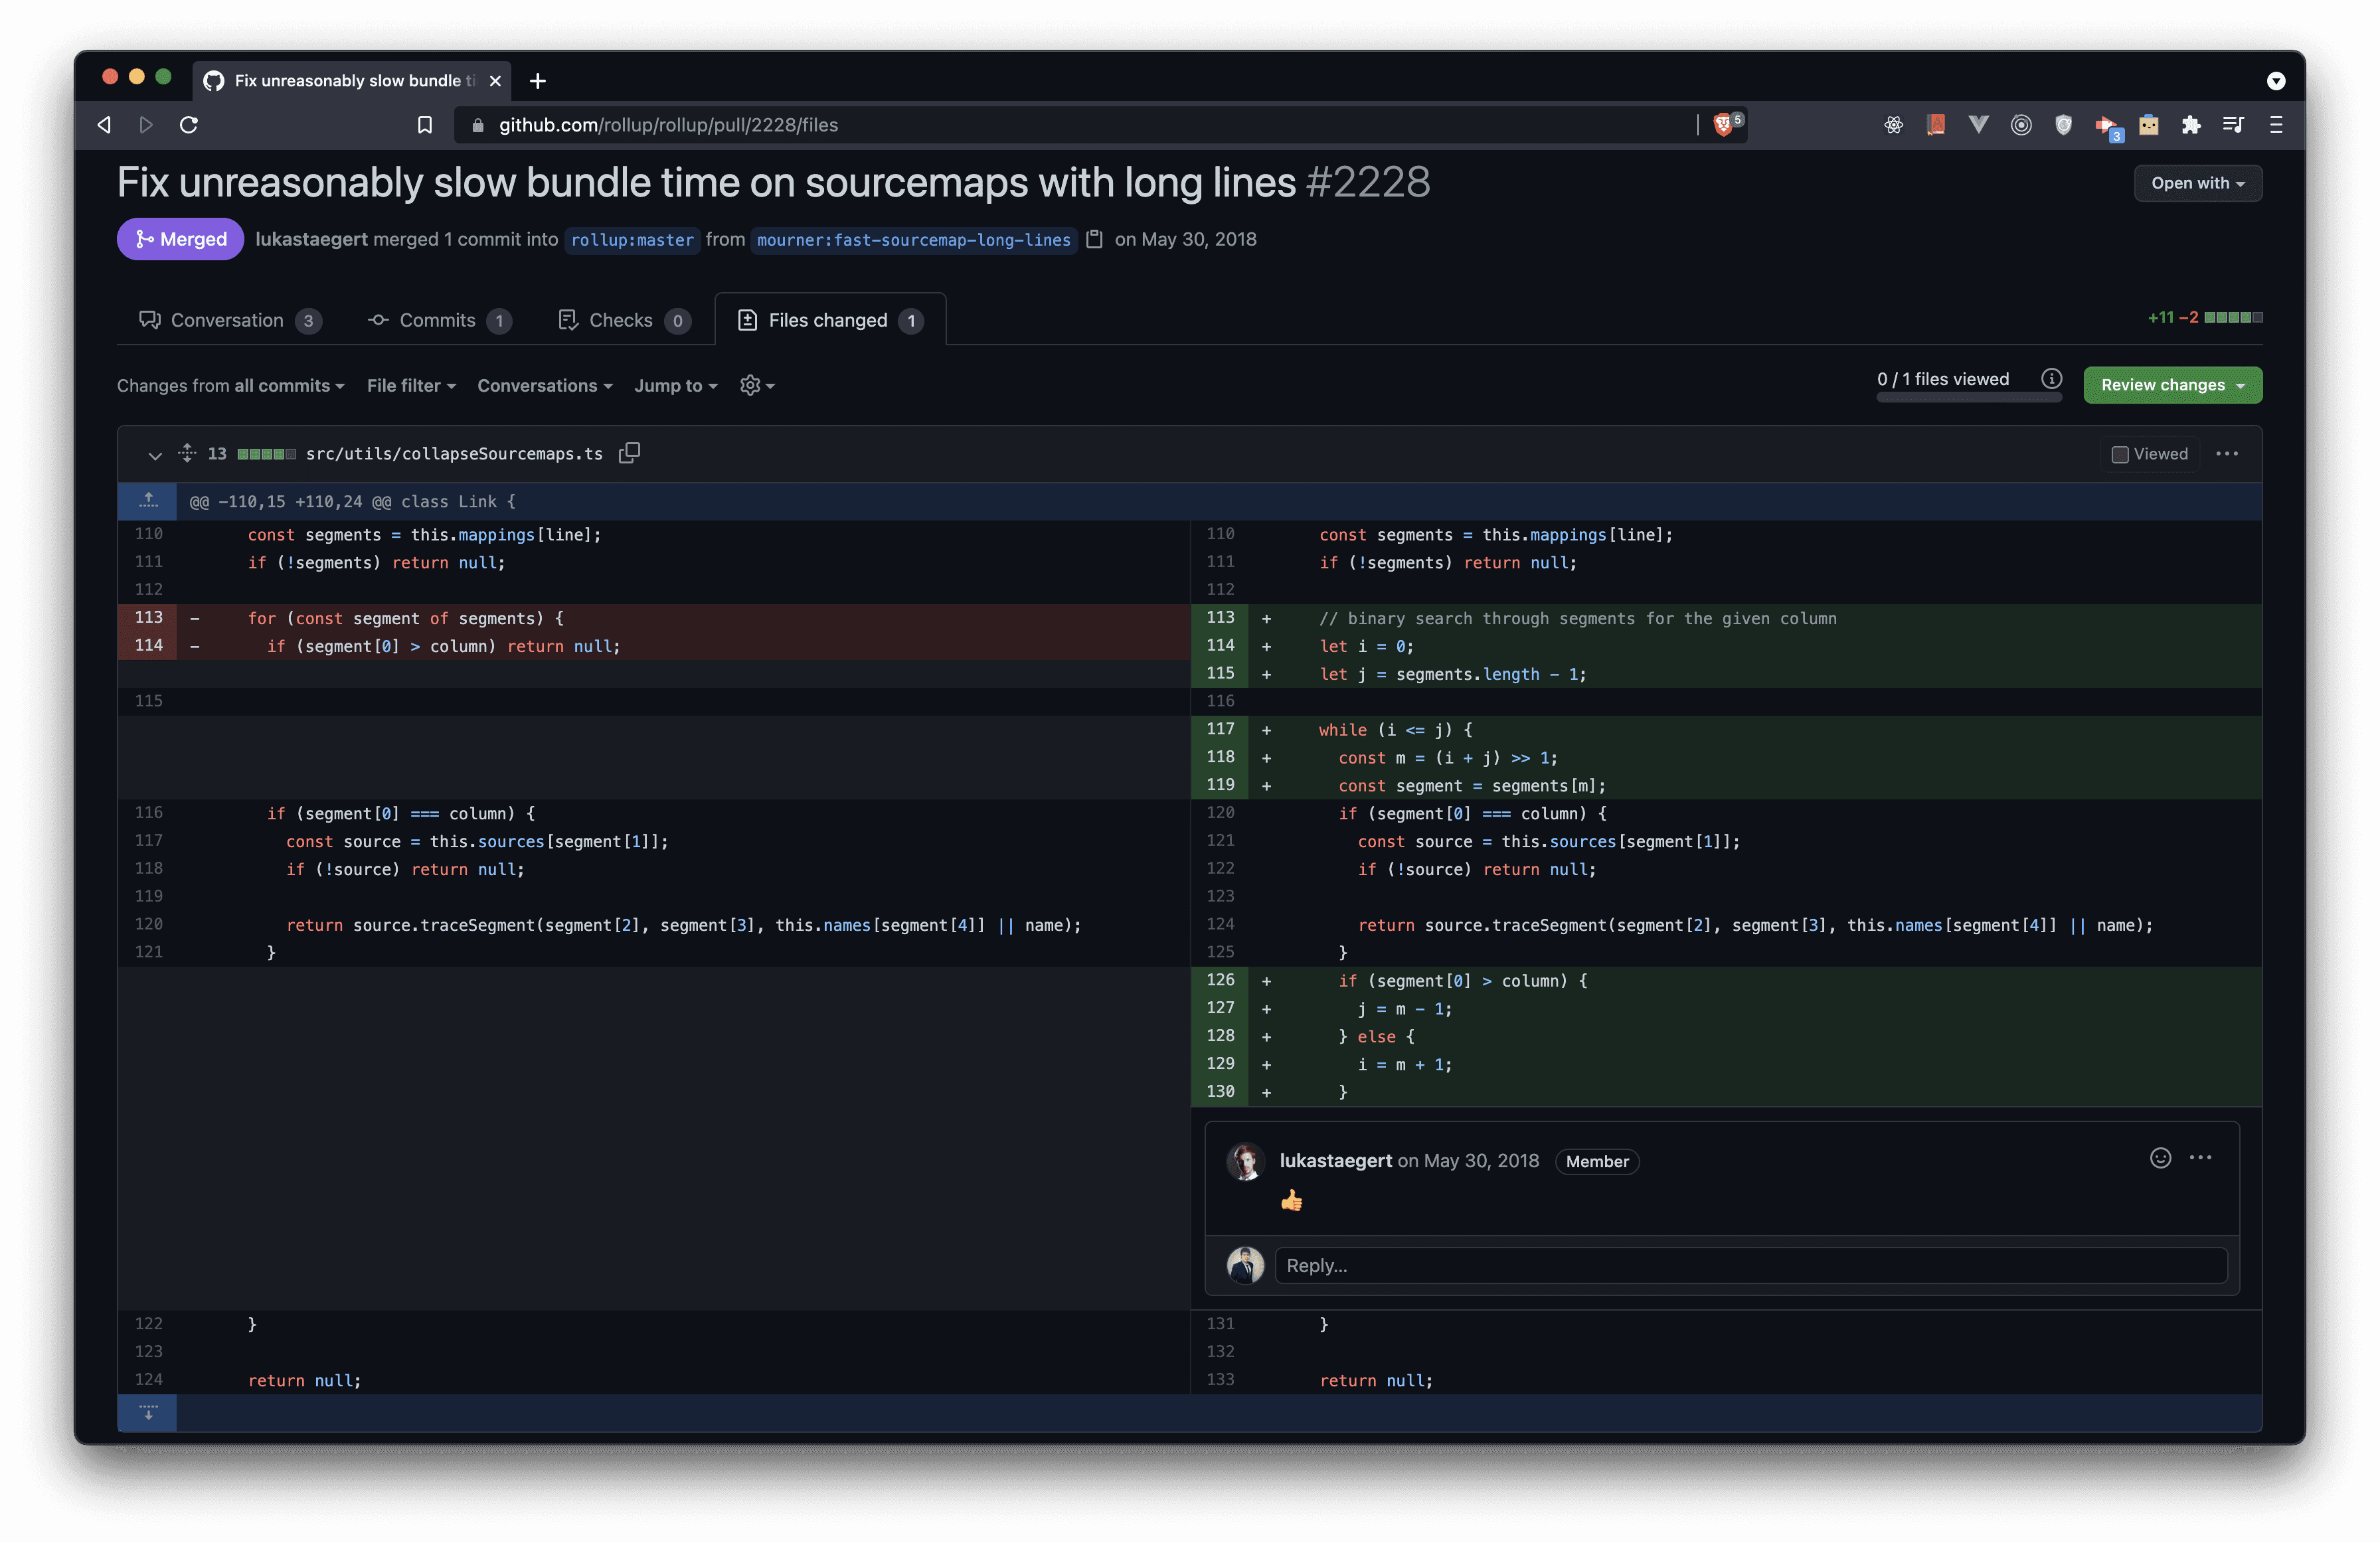Expand all lines of the file diff
The height and width of the screenshot is (1543, 2380).
pyautogui.click(x=187, y=453)
